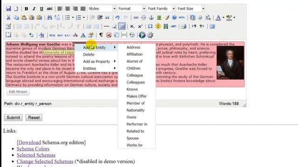Viewport: 298px width, 167px height.
Task: Undo the last action
Action: [x=117, y=18]
